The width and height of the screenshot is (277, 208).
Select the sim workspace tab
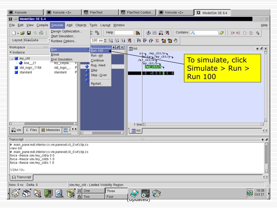[x=16, y=130]
